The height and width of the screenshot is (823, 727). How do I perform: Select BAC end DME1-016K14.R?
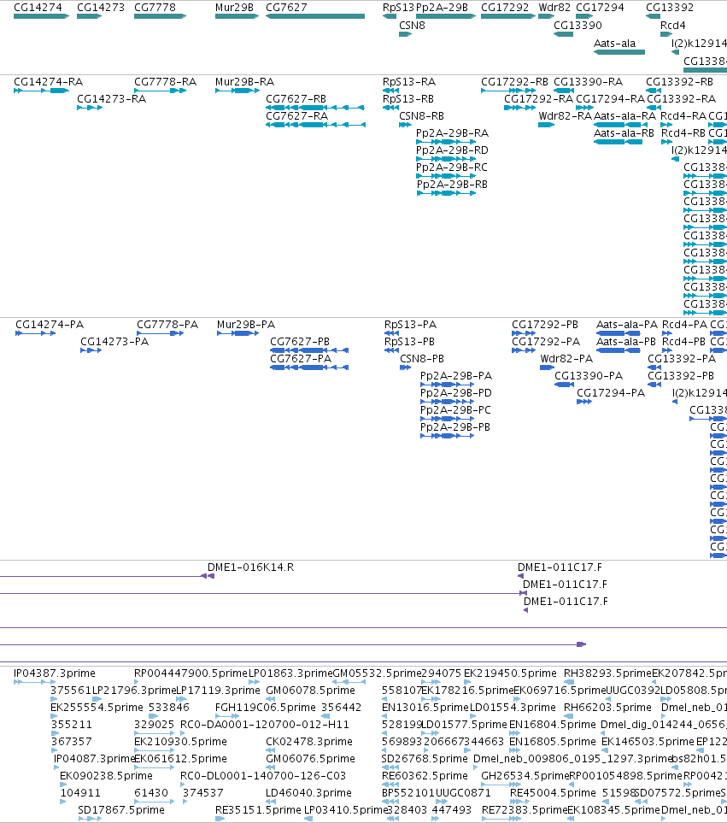[250, 567]
